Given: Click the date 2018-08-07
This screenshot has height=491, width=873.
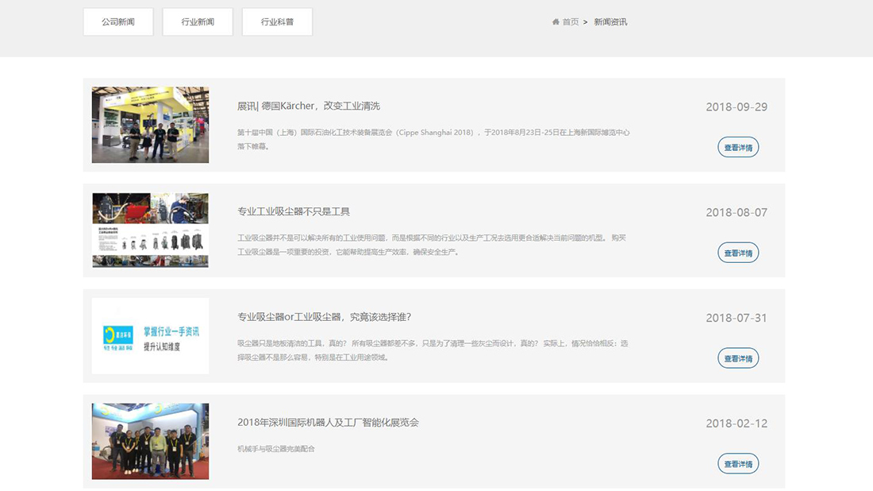Looking at the screenshot, I should (736, 212).
